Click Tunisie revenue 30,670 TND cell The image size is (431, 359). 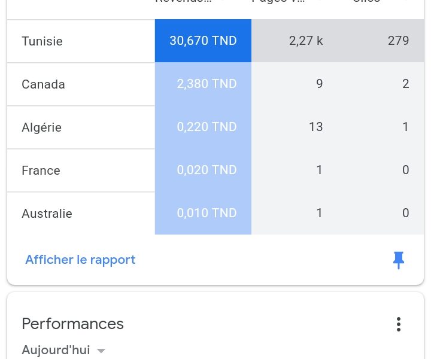[x=203, y=41]
